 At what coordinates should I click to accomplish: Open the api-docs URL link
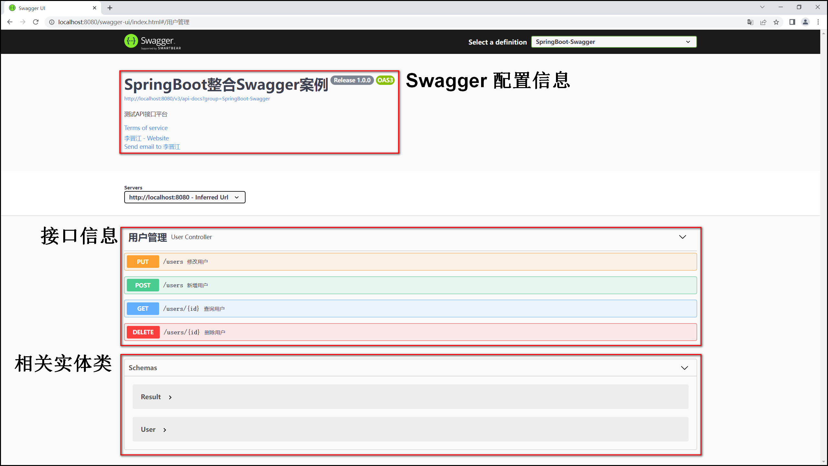[197, 99]
